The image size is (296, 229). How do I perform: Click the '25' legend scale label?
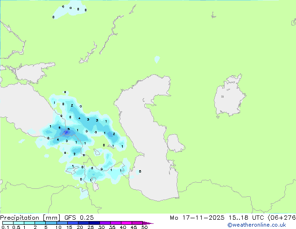point(91,227)
